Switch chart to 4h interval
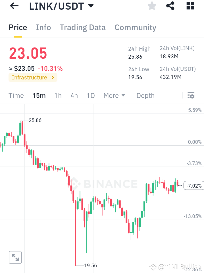The height and width of the screenshot is (273, 204). [74, 96]
